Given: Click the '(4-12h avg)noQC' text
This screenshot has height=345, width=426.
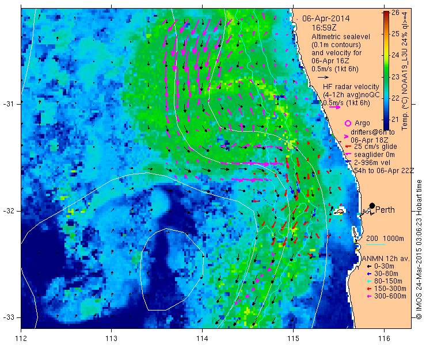Looking at the screenshot, I should point(351,95).
